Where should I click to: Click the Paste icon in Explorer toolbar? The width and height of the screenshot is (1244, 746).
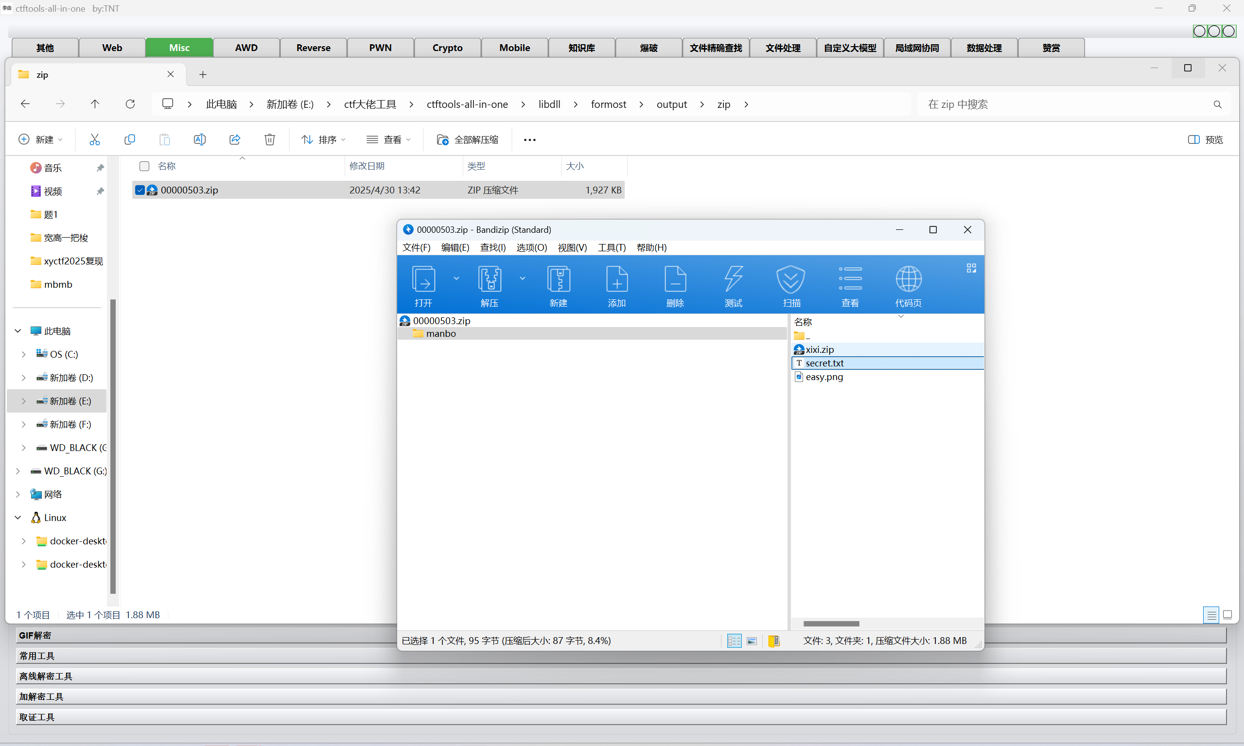click(x=164, y=140)
